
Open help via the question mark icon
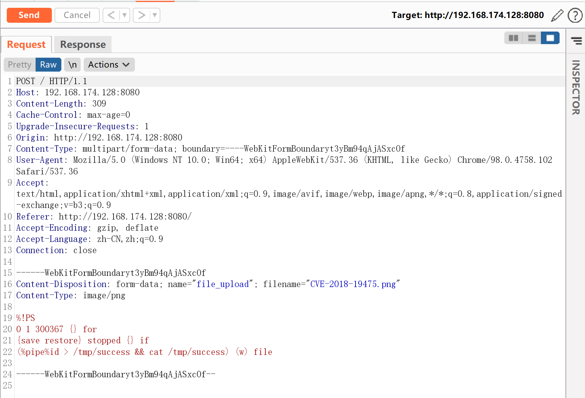coord(575,15)
